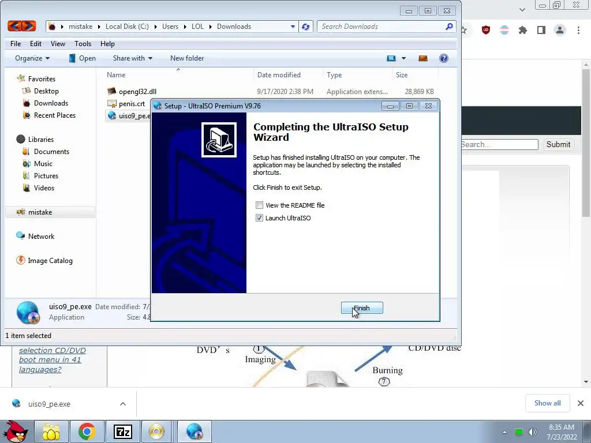591x443 pixels.
Task: Show hidden tray icons arrow
Action: (504, 432)
